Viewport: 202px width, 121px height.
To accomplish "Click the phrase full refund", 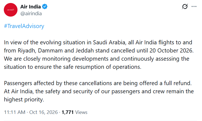I will click(x=178, y=83).
